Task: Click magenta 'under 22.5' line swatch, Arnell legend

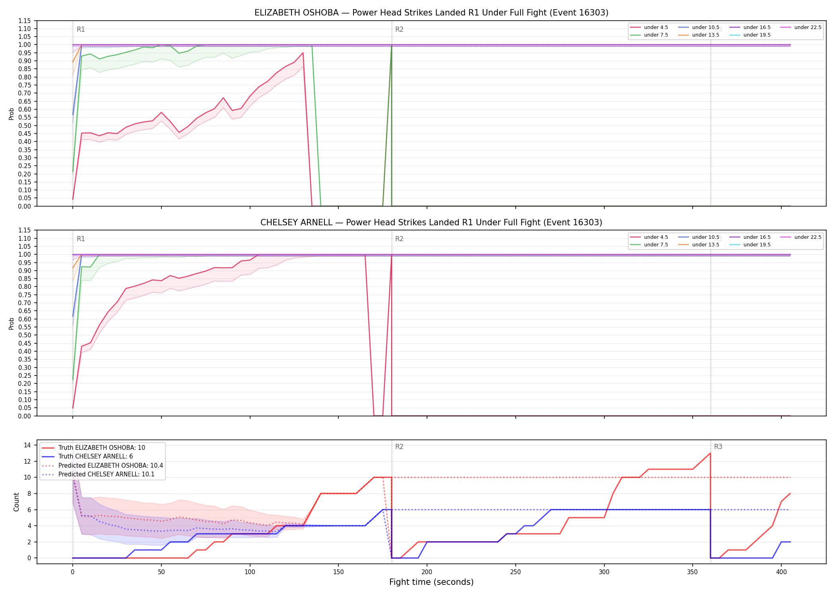Action: click(x=786, y=237)
